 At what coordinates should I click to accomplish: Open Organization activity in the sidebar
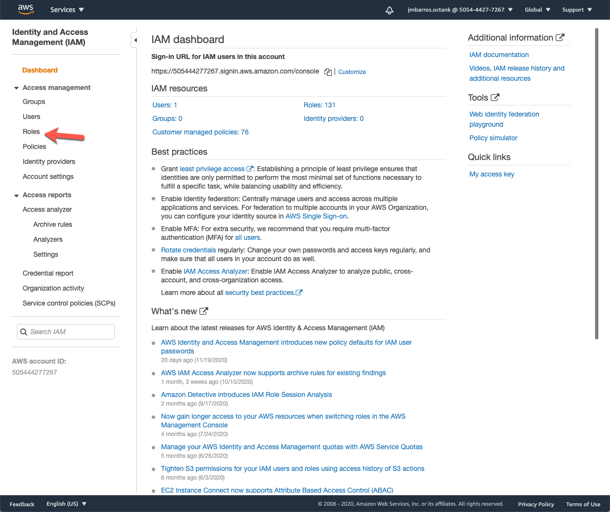(53, 288)
